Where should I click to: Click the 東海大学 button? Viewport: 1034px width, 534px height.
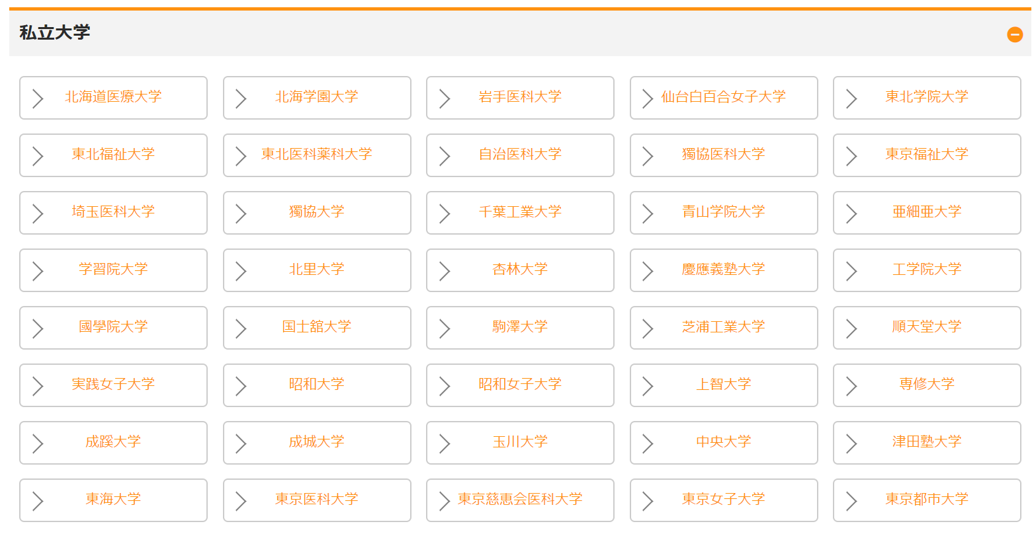(113, 500)
